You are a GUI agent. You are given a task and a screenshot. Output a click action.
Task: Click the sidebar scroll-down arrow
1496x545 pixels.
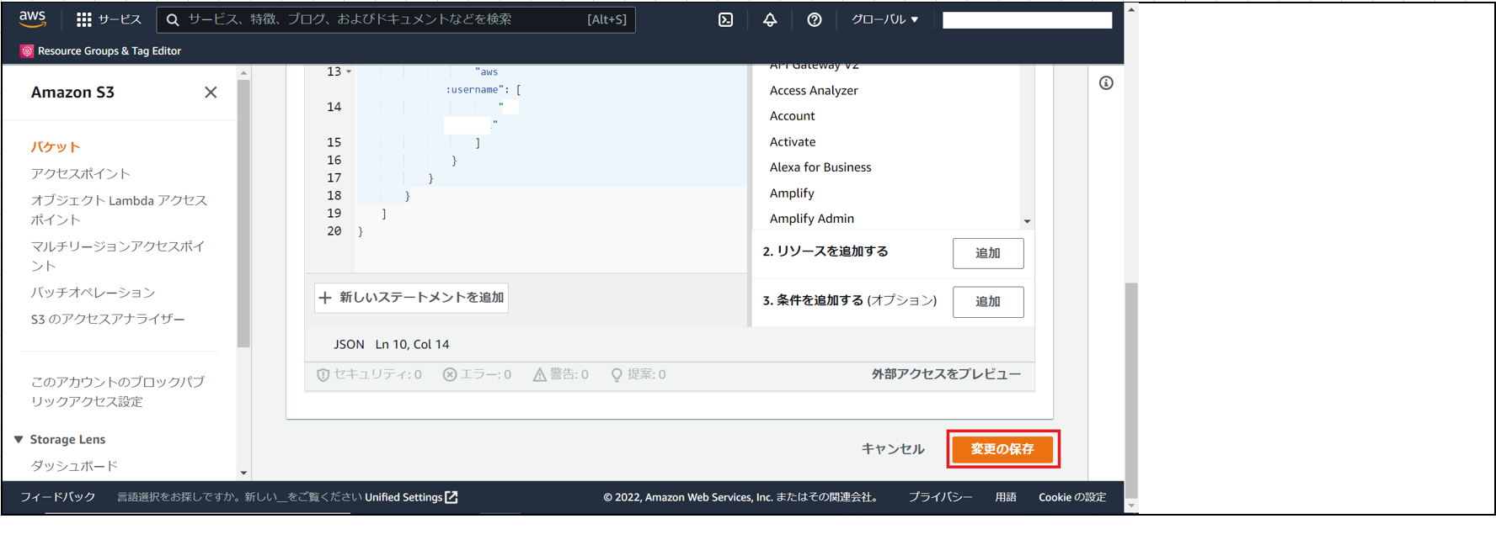[x=243, y=474]
